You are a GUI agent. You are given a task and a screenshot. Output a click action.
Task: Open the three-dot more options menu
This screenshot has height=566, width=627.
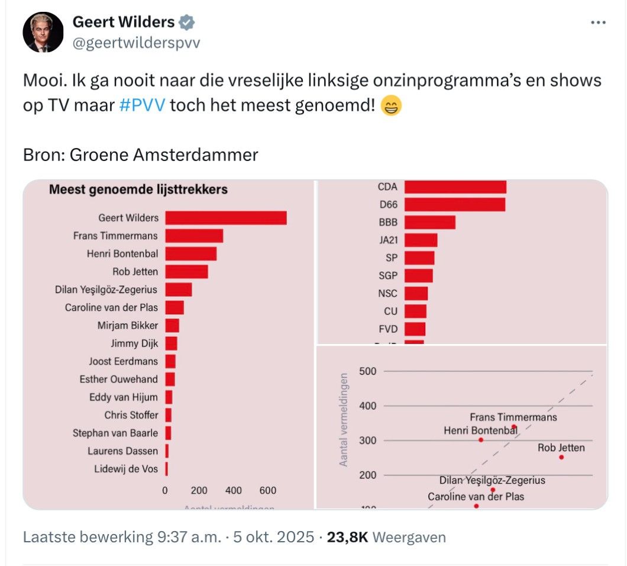(599, 22)
